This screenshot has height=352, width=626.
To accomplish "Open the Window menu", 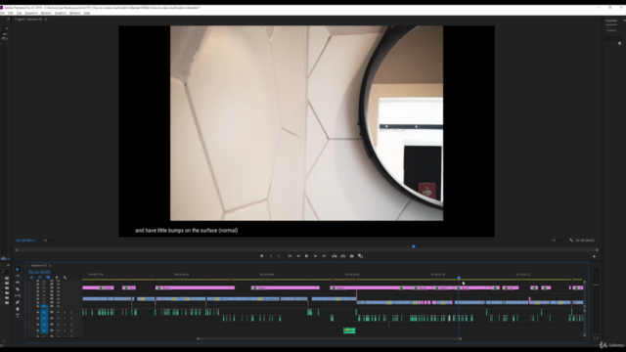I will 75,13.
